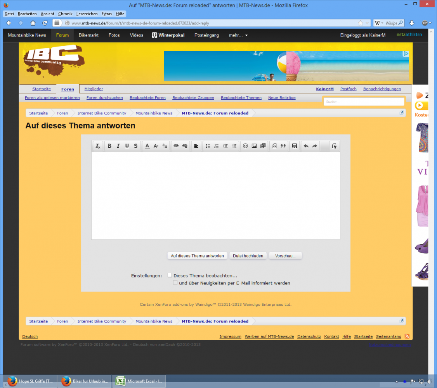437x388 pixels.
Task: Click the strikethrough formatting icon
Action: coord(135,146)
